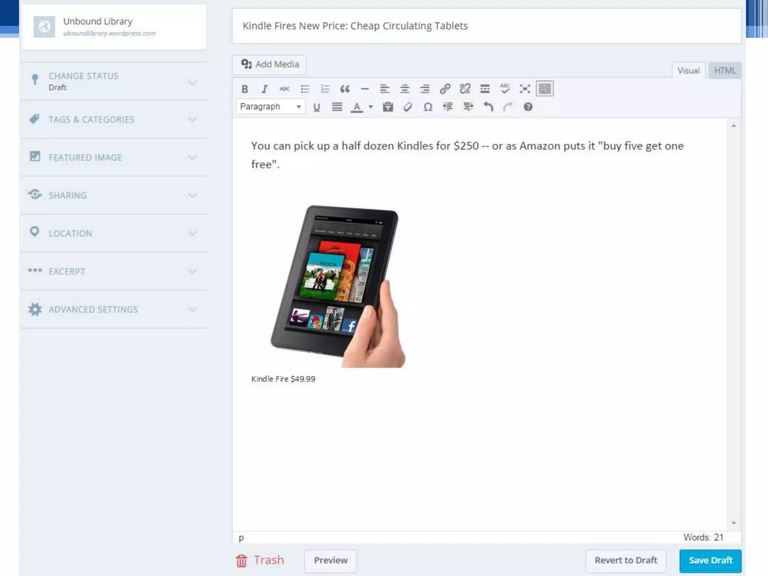The width and height of the screenshot is (768, 576).
Task: Click the Save Draft button
Action: (x=710, y=560)
